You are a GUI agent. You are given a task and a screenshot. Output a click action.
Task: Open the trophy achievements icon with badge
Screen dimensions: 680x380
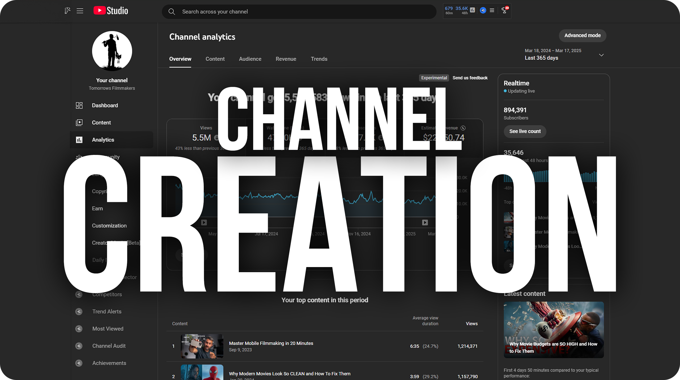tap(504, 10)
